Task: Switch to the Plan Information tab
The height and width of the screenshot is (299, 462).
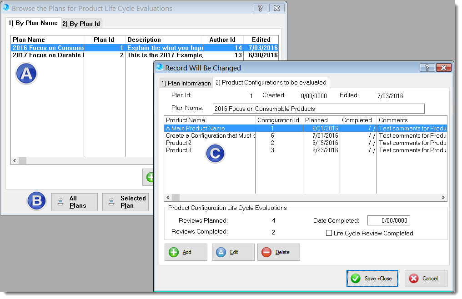Action: pos(186,83)
